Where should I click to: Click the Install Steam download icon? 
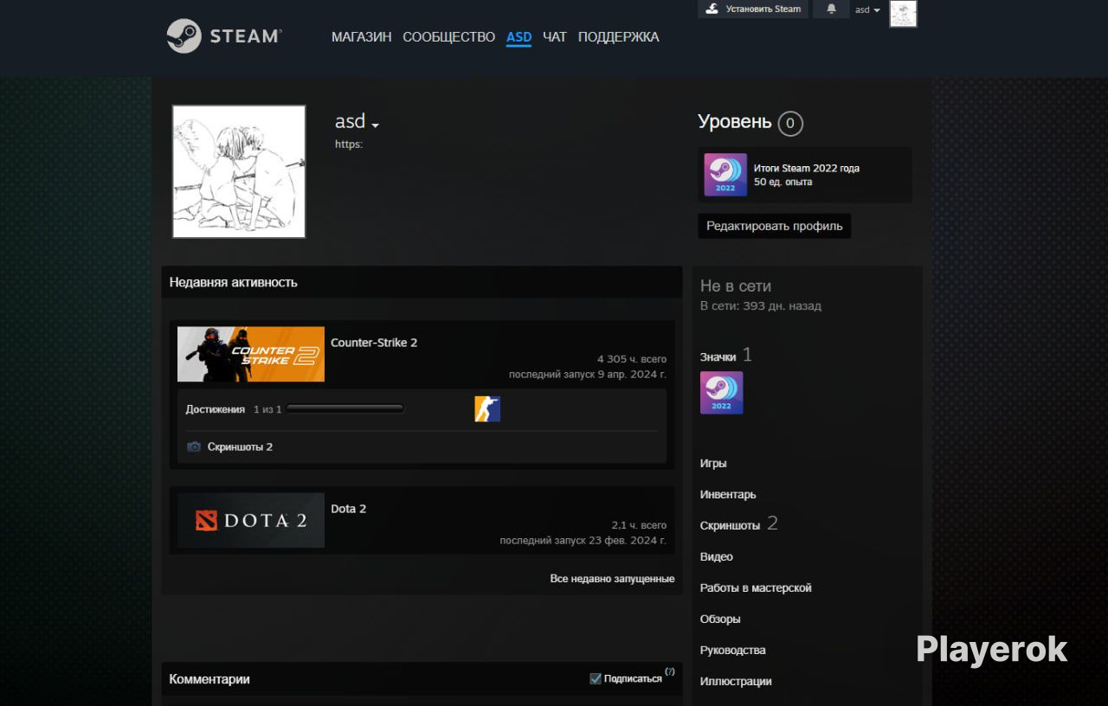[x=712, y=9]
